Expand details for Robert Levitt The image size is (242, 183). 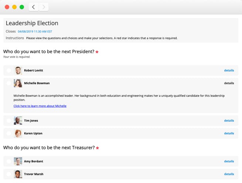[x=229, y=70]
